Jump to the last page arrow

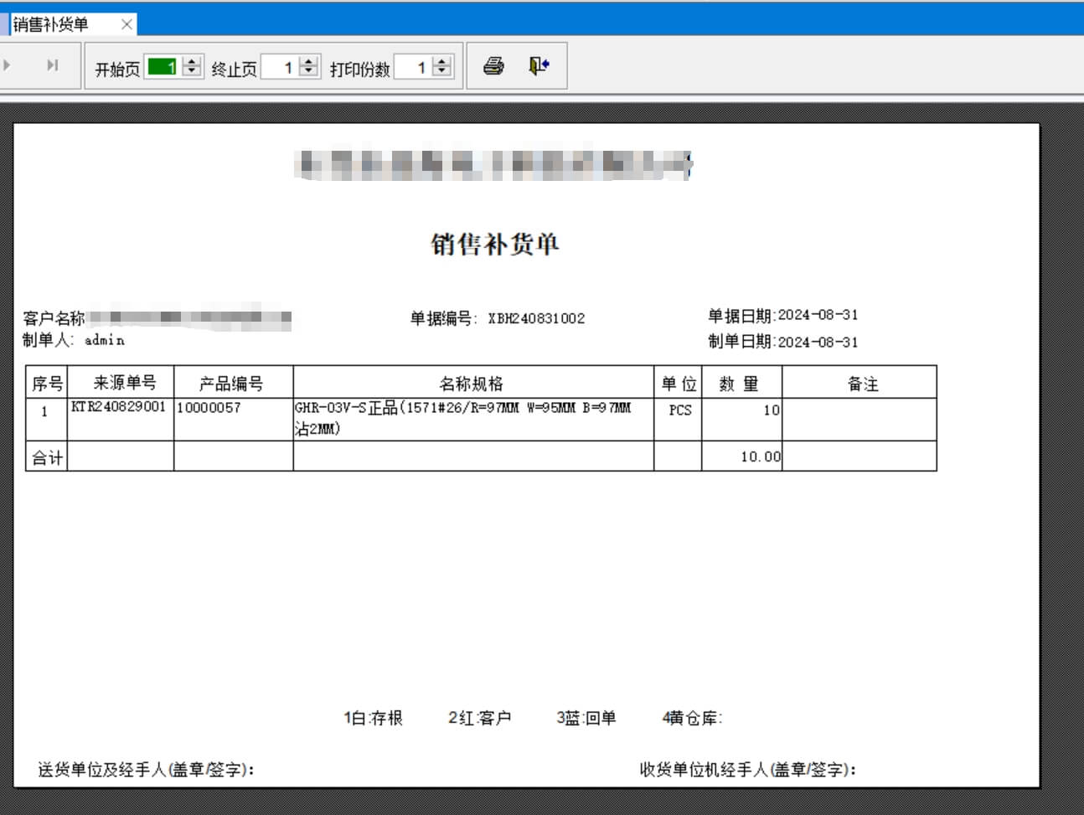coord(53,65)
